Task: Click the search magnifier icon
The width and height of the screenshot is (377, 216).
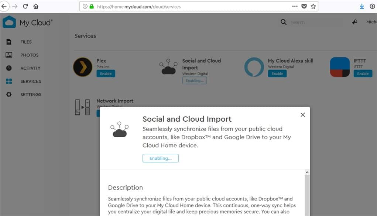Action: (x=284, y=22)
